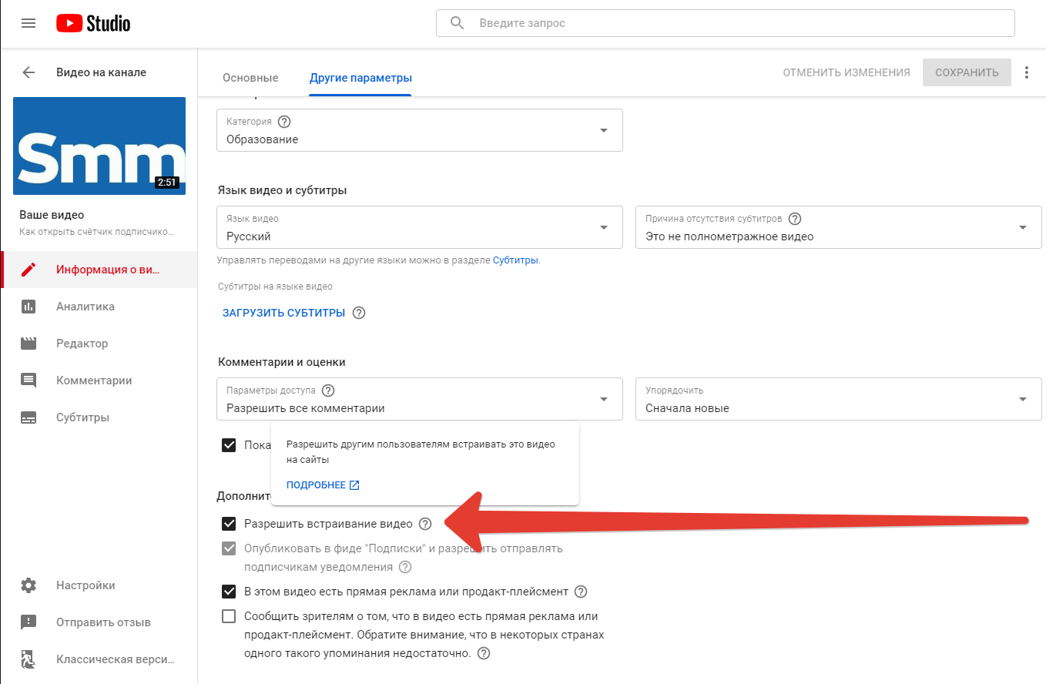Open Редактор via clapperboard icon

point(28,344)
